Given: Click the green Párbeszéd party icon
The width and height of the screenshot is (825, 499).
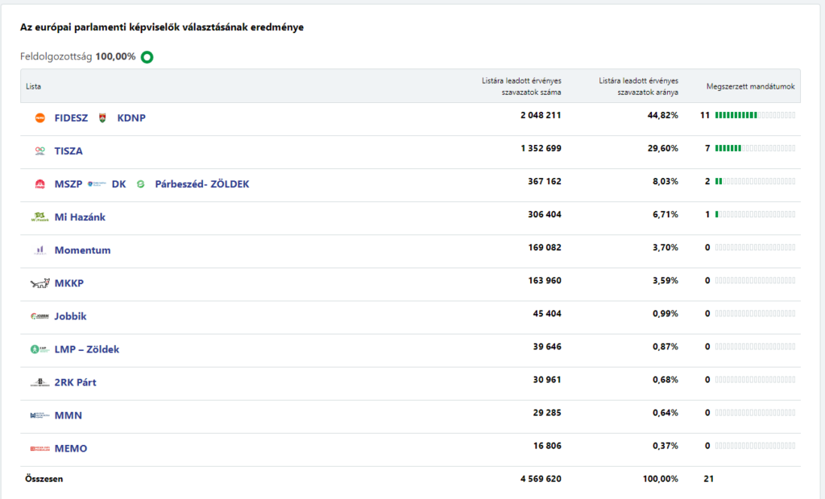Looking at the screenshot, I should tap(140, 184).
